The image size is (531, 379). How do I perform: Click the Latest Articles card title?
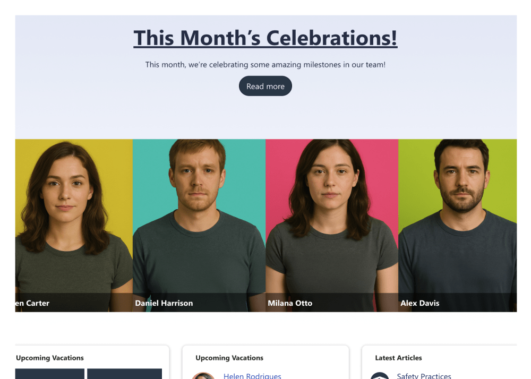(399, 358)
